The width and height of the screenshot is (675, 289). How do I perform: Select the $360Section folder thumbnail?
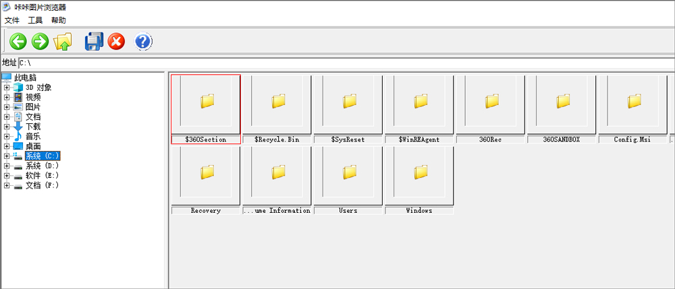coord(206,104)
